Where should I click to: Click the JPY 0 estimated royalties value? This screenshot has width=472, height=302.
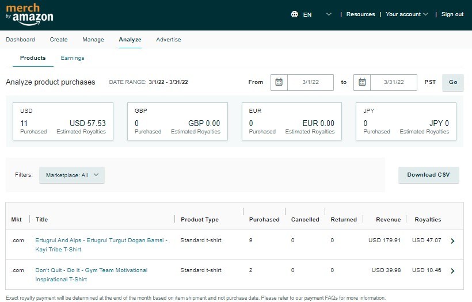point(439,123)
